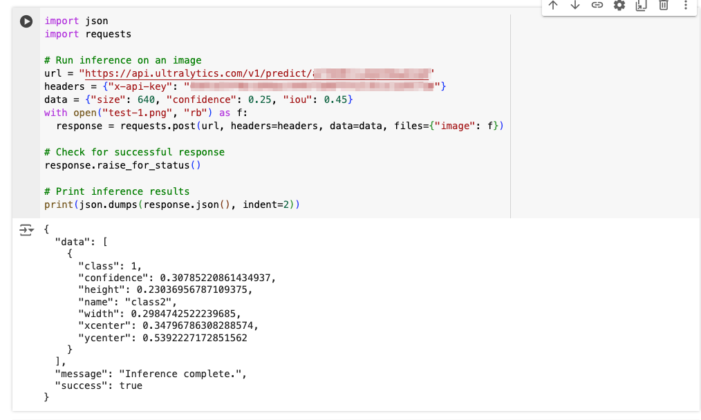
Task: Click the confidence value in the output
Action: (217, 278)
